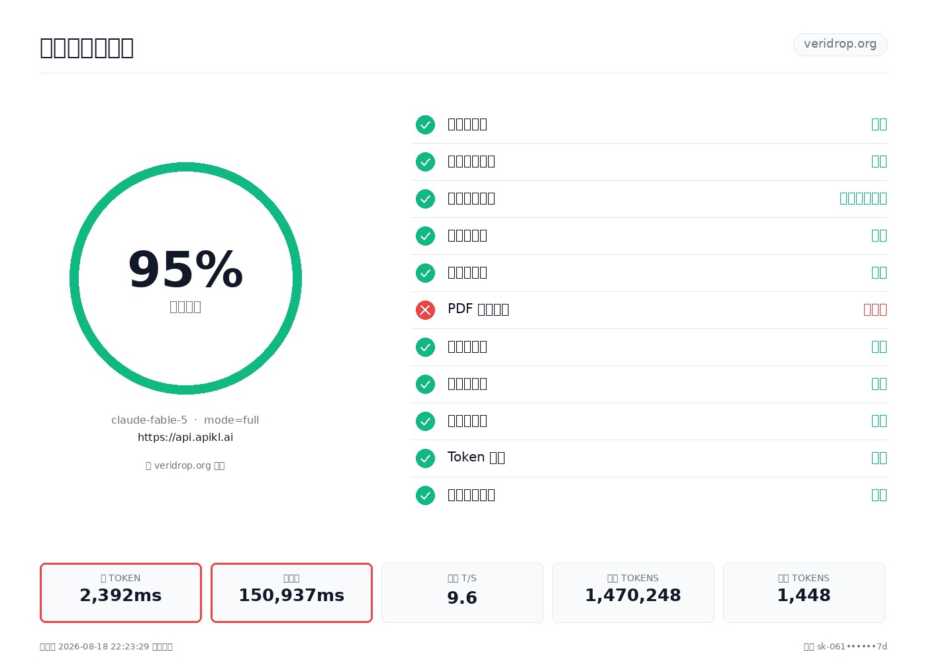
Task: Click the 150,937ms red-bordered card
Action: click(x=291, y=592)
